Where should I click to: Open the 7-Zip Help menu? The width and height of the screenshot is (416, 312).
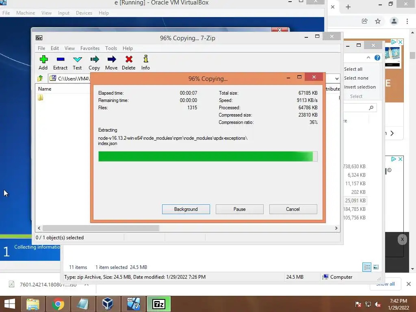point(128,48)
